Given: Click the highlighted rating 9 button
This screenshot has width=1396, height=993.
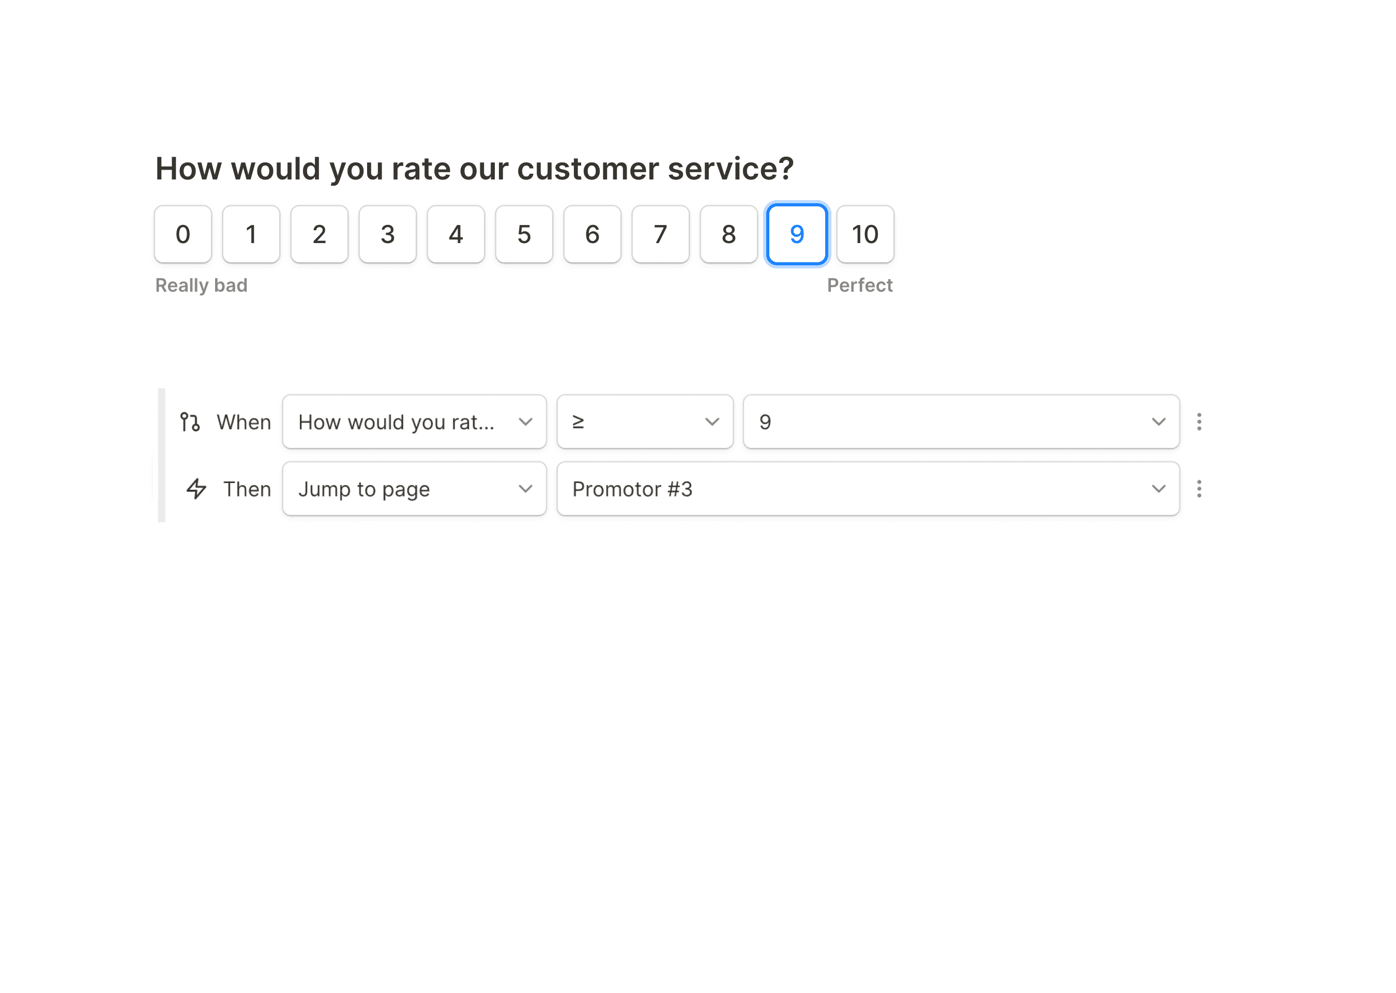Looking at the screenshot, I should pos(796,234).
